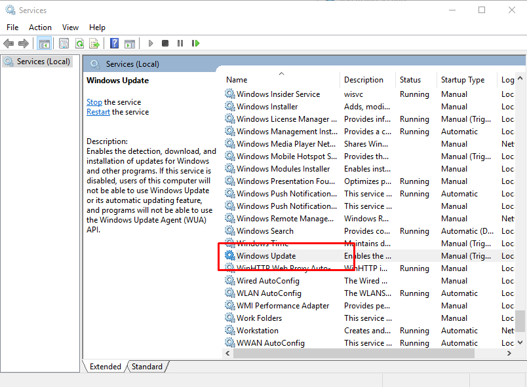Image resolution: width=527 pixels, height=387 pixels.
Task: Click 'The WLANS...' description cell
Action: pos(368,293)
